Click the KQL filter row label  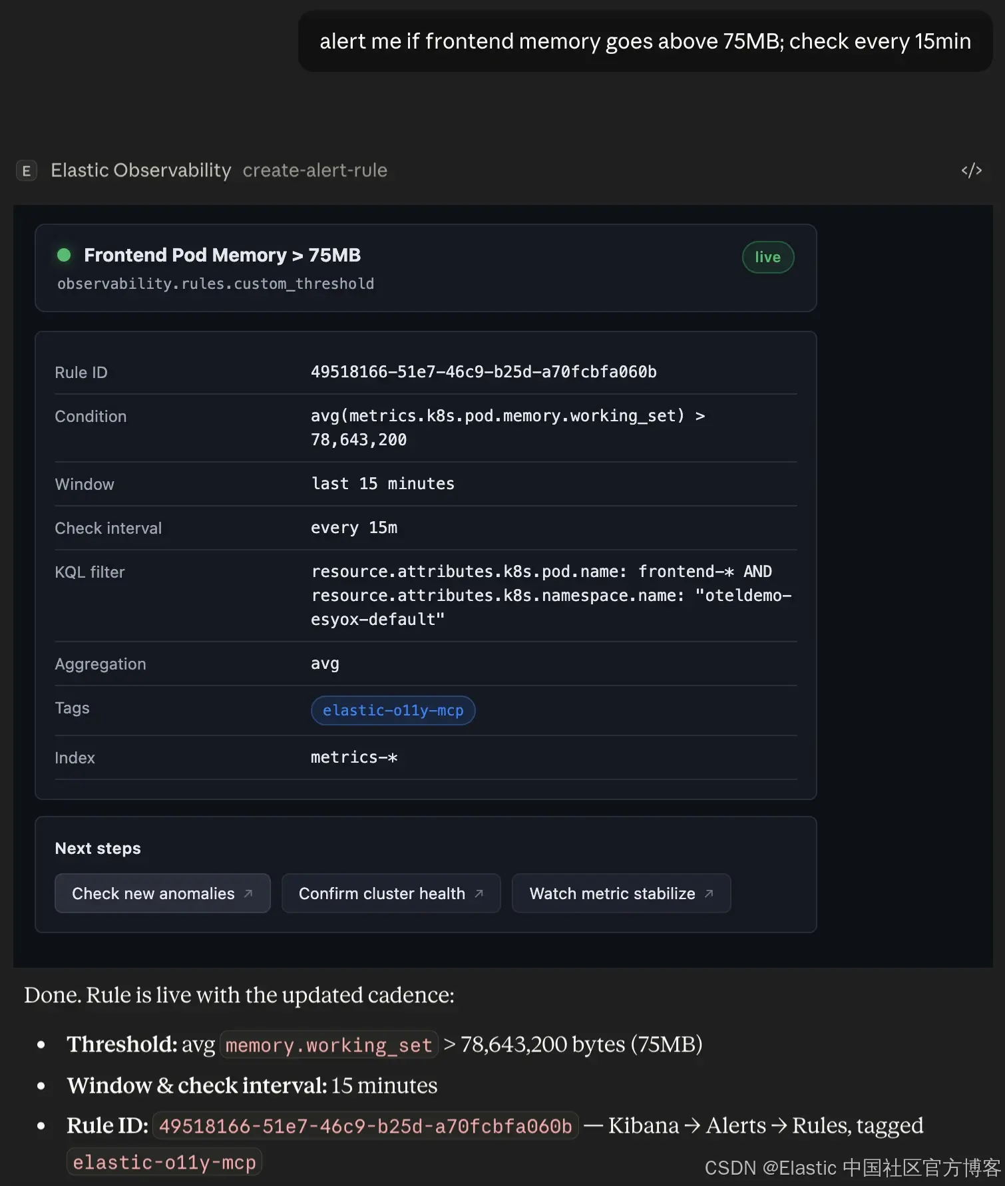tap(90, 572)
